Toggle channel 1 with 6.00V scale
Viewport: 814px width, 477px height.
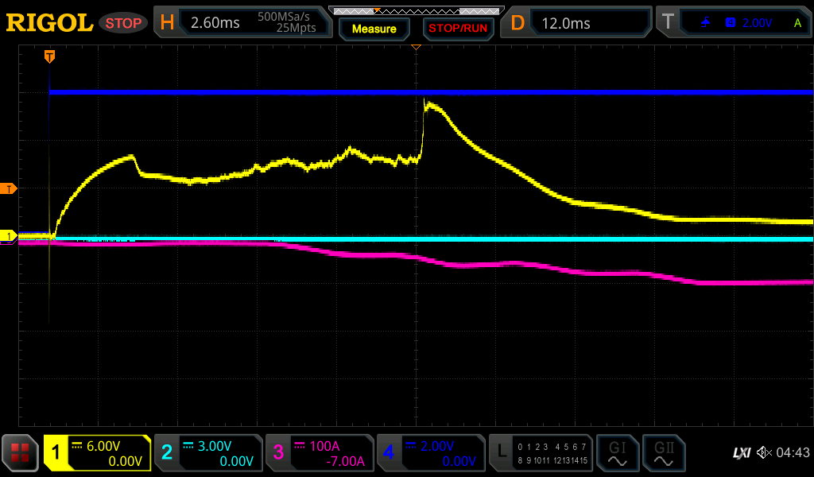click(97, 453)
